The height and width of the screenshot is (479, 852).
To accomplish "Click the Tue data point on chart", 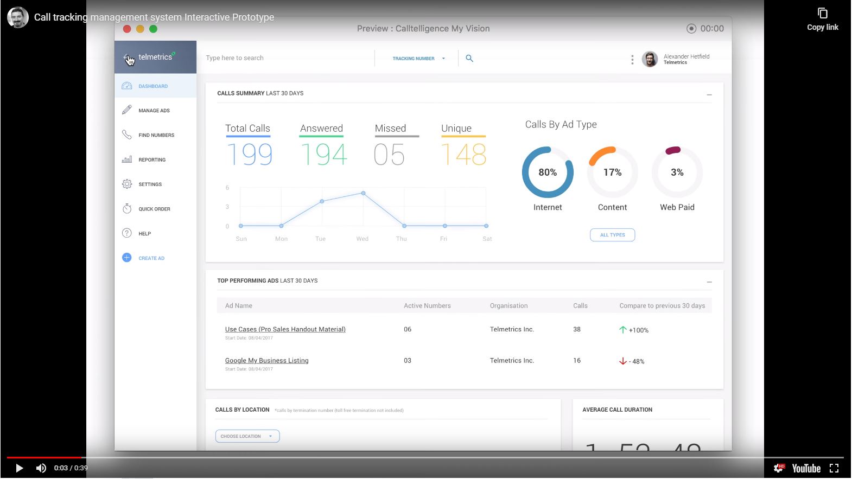I will (x=322, y=201).
